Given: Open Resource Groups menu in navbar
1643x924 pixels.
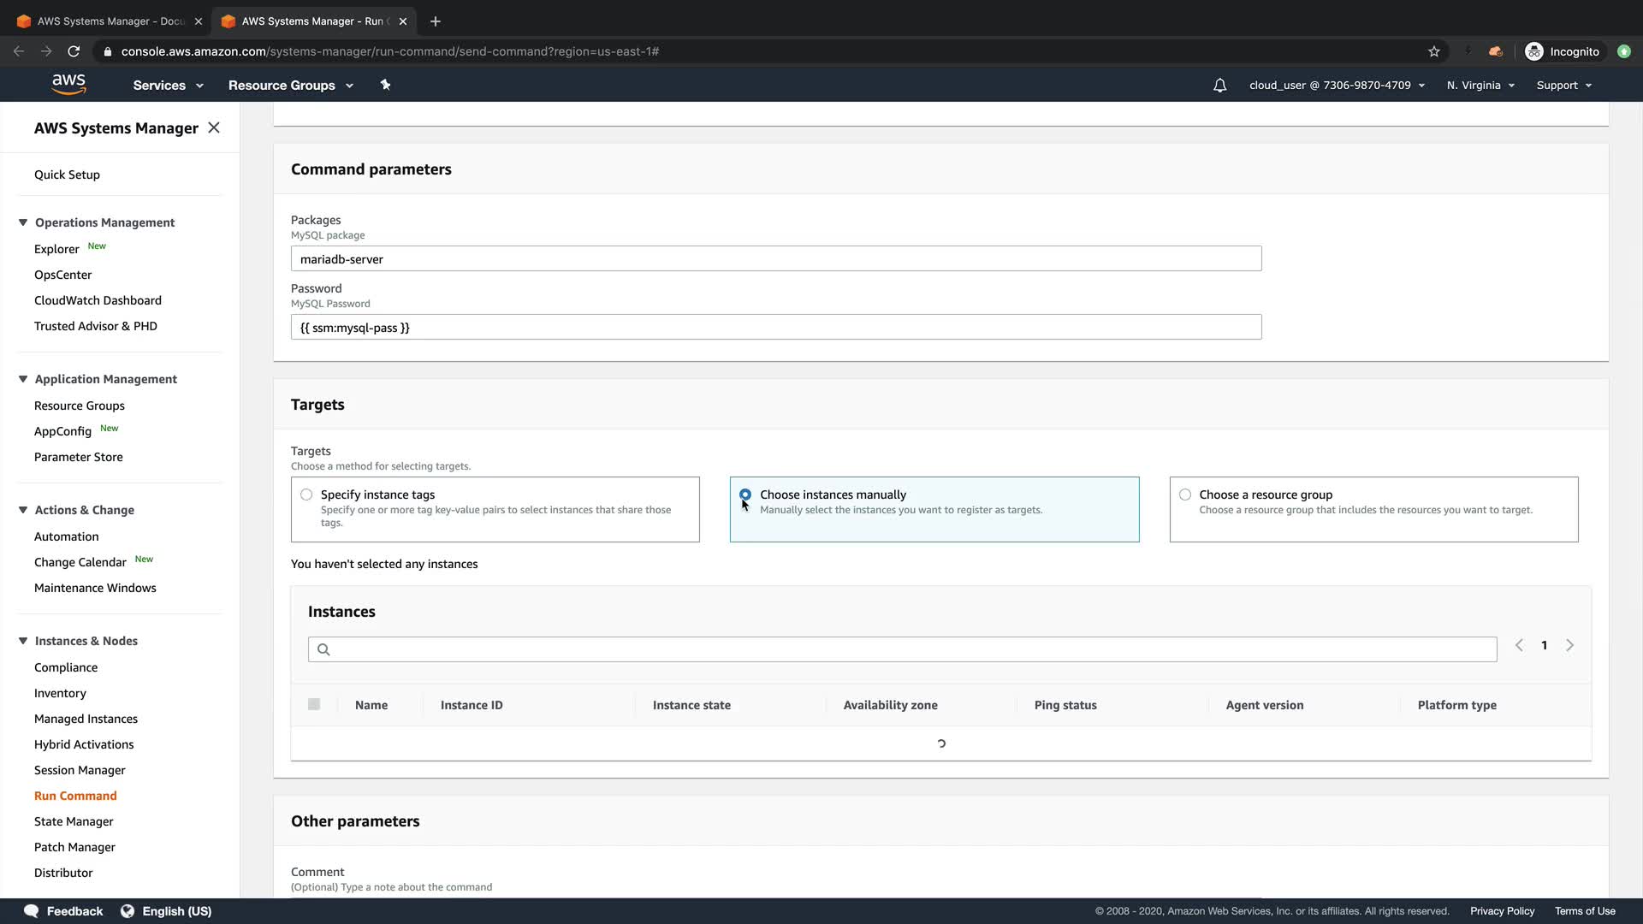Looking at the screenshot, I should click(290, 86).
